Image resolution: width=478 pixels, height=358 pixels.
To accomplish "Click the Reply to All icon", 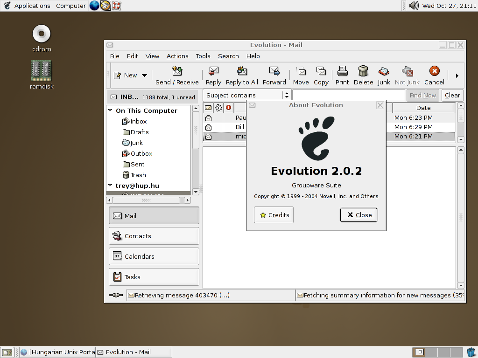I will click(242, 71).
